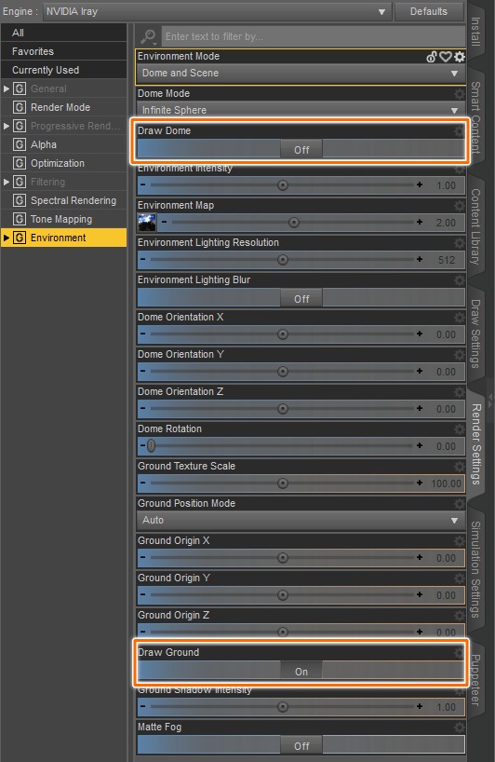Screen dimensions: 495x762
Task: Toggle Draw Dome Off switch
Action: pyautogui.click(x=301, y=150)
